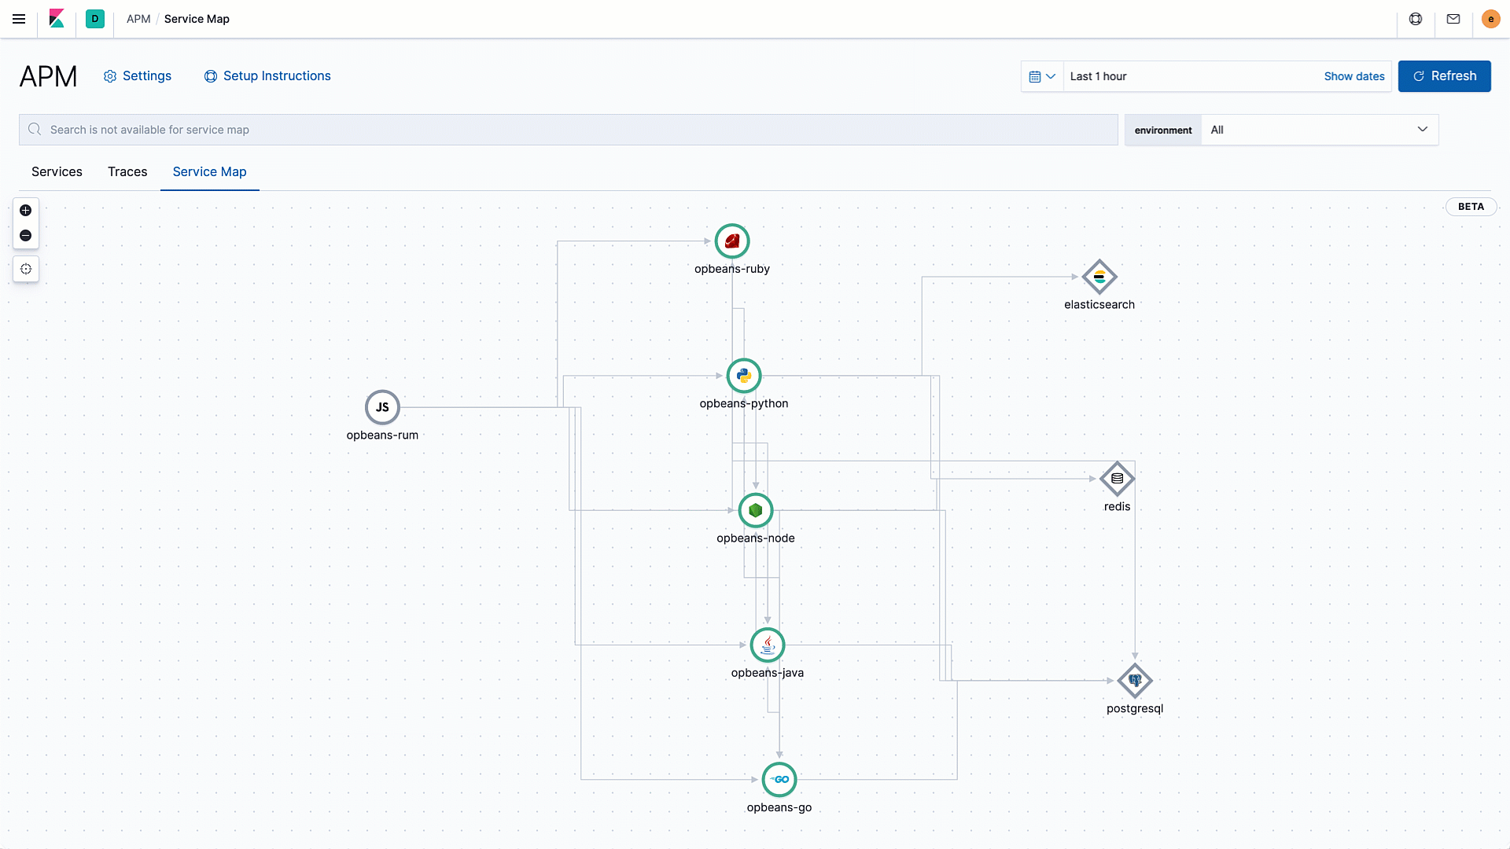1510x849 pixels.
Task: Click the opbeans-java service node icon
Action: pyautogui.click(x=767, y=644)
